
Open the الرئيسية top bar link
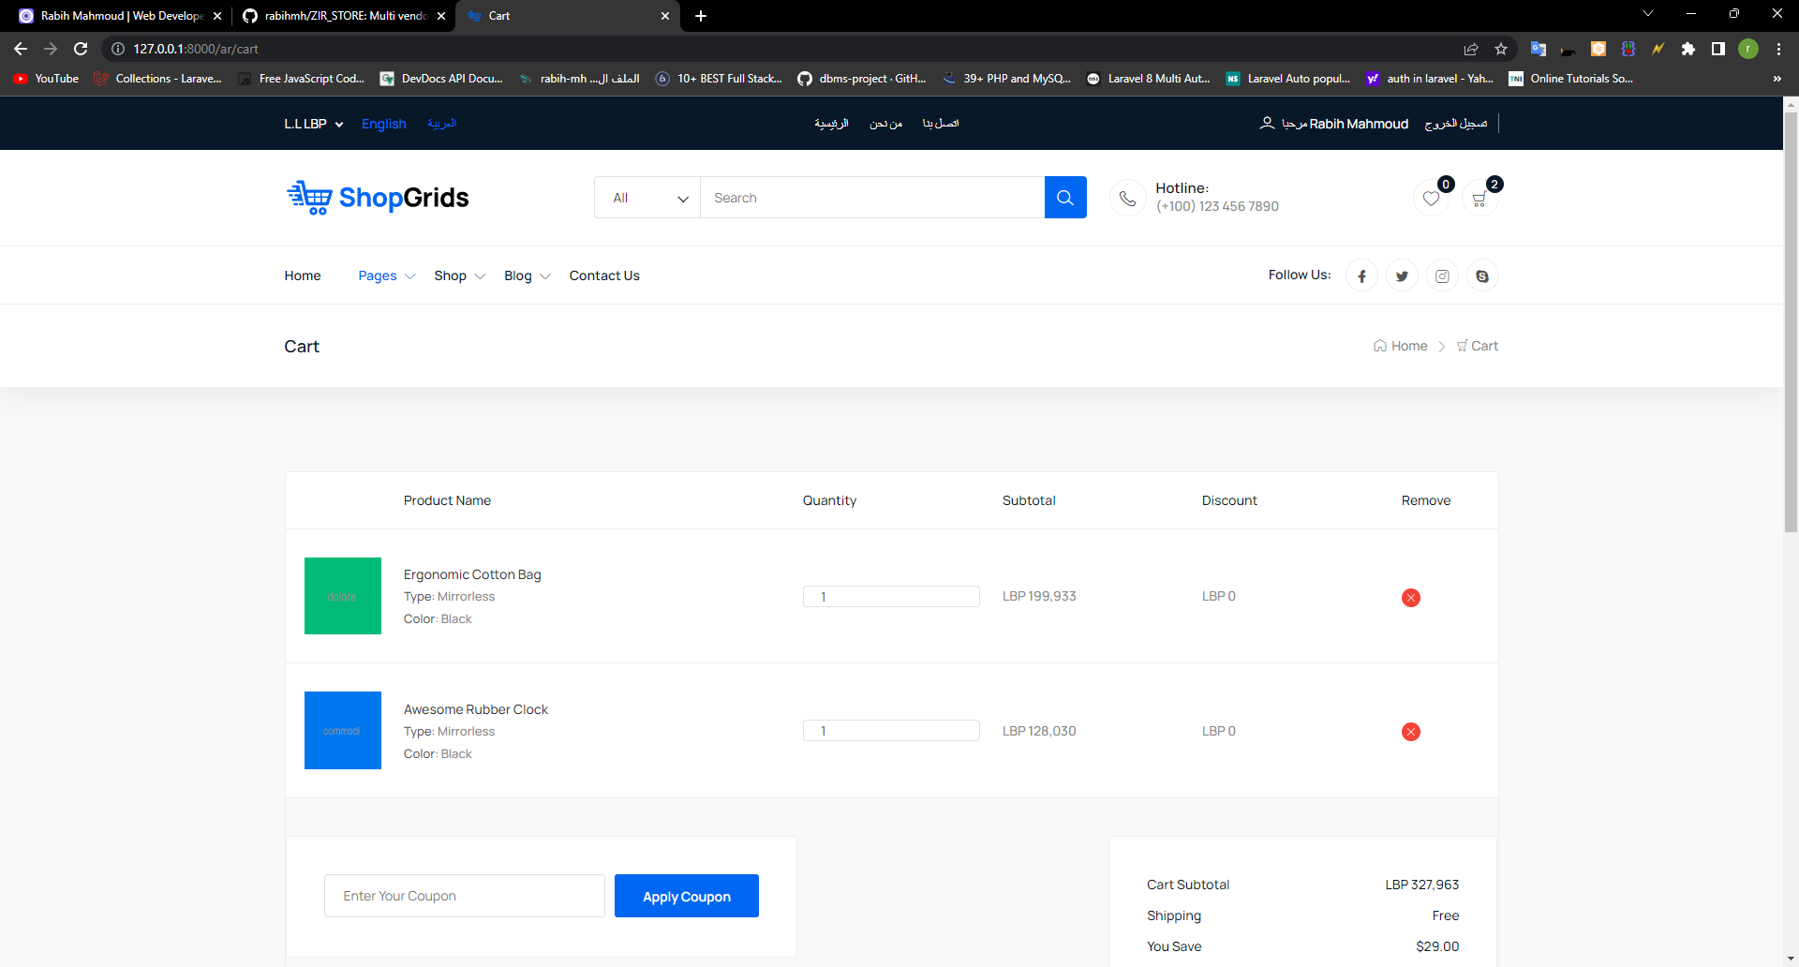[x=831, y=124]
